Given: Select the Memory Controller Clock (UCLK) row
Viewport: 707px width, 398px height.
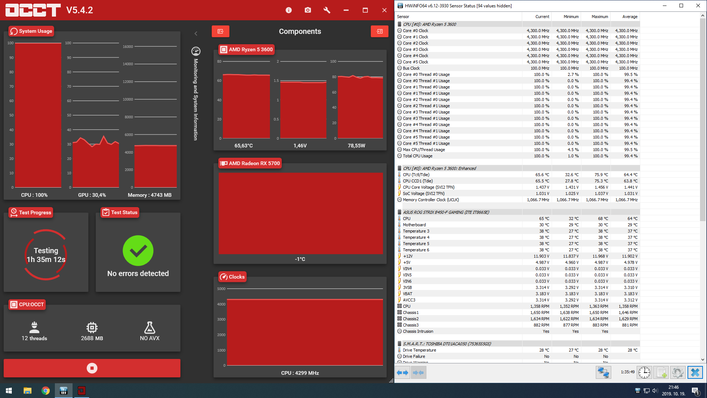Looking at the screenshot, I should [x=517, y=200].
